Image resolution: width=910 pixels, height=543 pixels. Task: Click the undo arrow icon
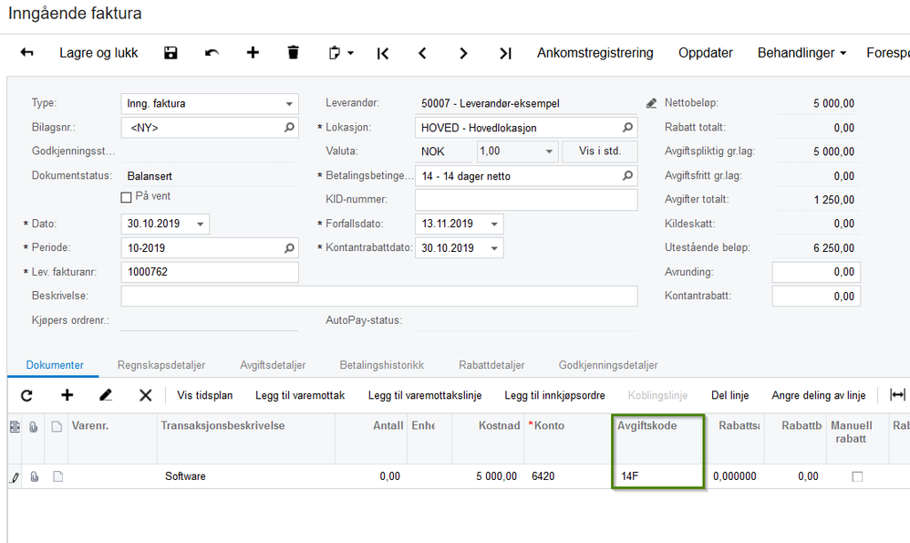(x=212, y=53)
